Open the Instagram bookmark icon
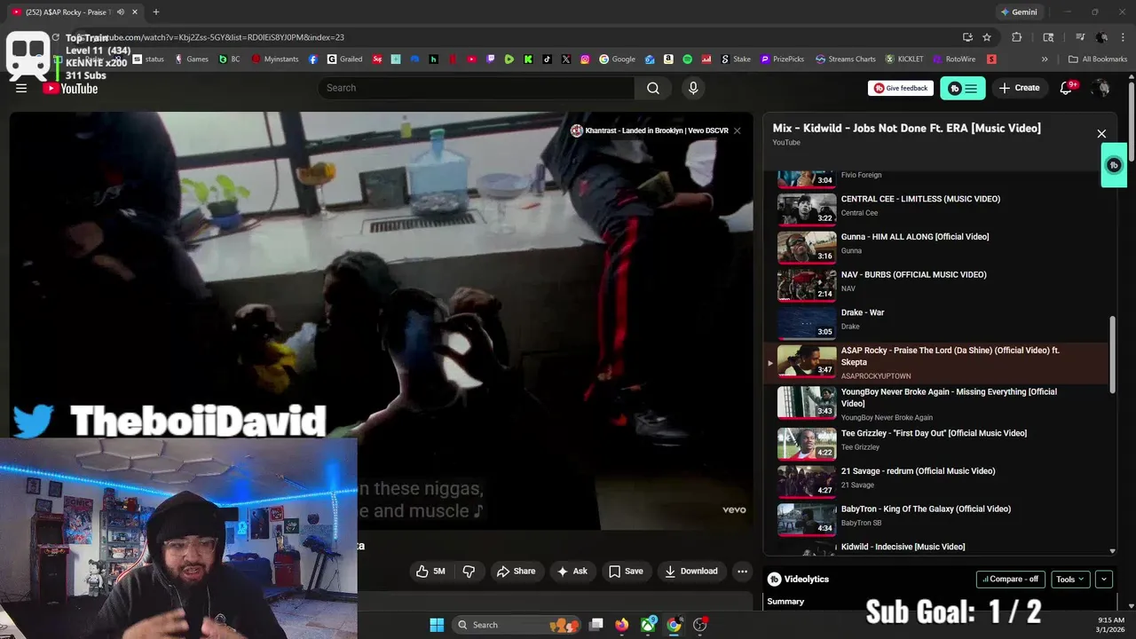The image size is (1136, 639). (x=585, y=59)
